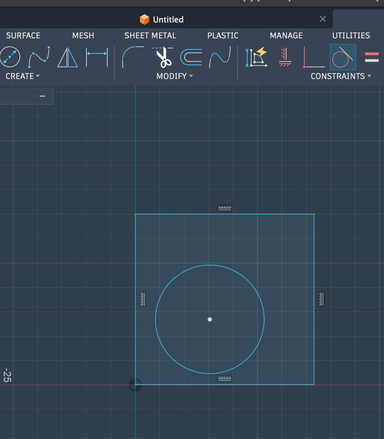Apply the Horizontal/Vertical constraint

(x=285, y=57)
